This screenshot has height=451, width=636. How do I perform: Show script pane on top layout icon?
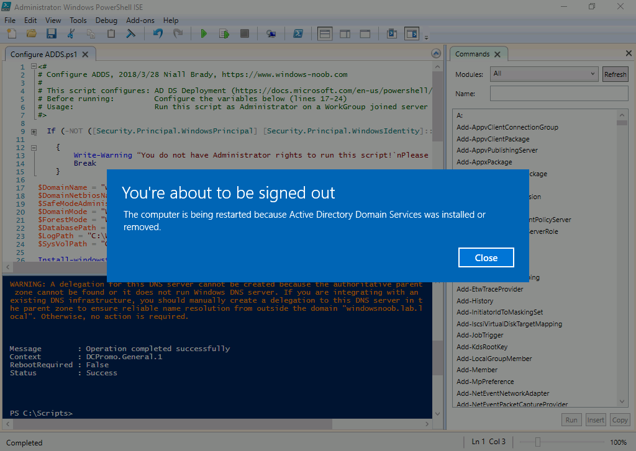(325, 33)
